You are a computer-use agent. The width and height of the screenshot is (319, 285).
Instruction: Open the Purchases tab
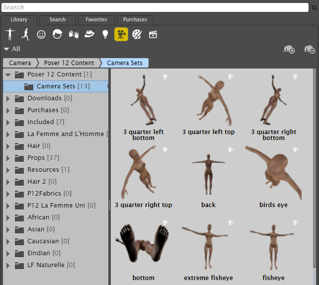tap(135, 20)
